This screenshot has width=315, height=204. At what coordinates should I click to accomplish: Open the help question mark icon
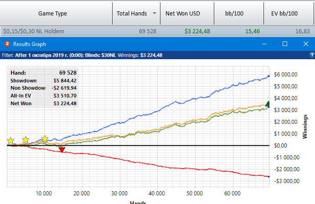pyautogui.click(x=312, y=55)
